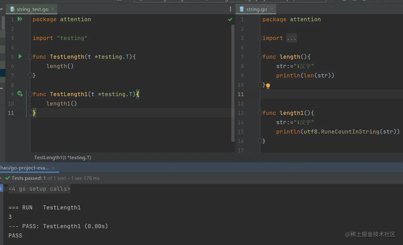The width and height of the screenshot is (403, 245).
Task: Click the final 'PASS' output line
Action: [15, 236]
